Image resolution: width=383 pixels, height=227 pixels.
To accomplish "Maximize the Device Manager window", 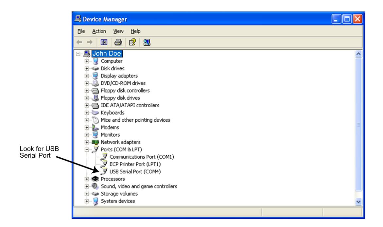I will point(347,19).
